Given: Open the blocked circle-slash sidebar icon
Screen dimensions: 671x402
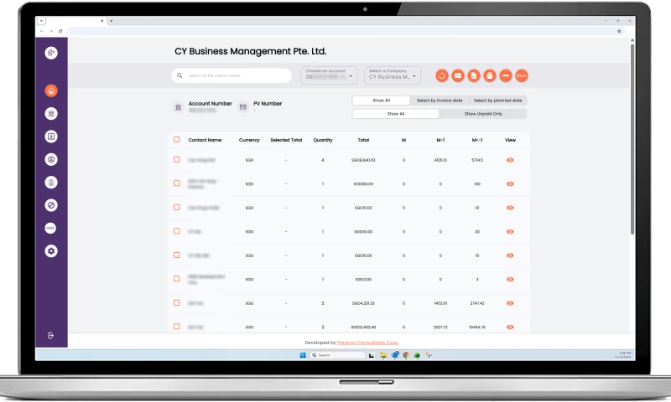Looking at the screenshot, I should point(51,205).
